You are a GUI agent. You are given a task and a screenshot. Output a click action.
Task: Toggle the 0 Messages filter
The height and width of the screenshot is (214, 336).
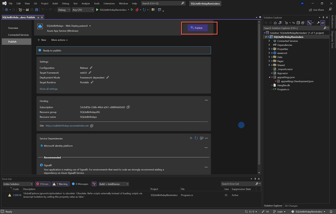80,184
